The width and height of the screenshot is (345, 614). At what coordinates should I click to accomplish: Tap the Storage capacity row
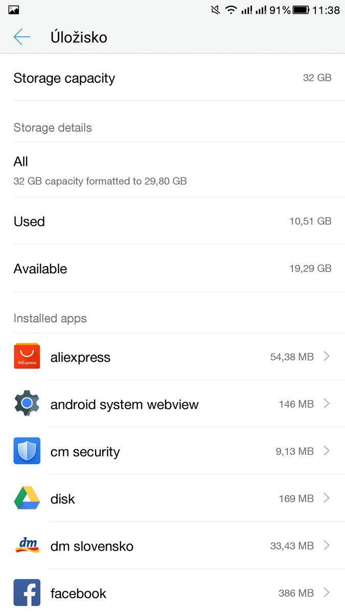coord(172,78)
